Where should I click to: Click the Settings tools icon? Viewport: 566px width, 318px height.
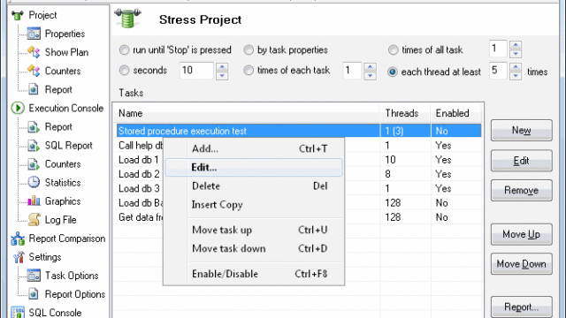(18, 257)
